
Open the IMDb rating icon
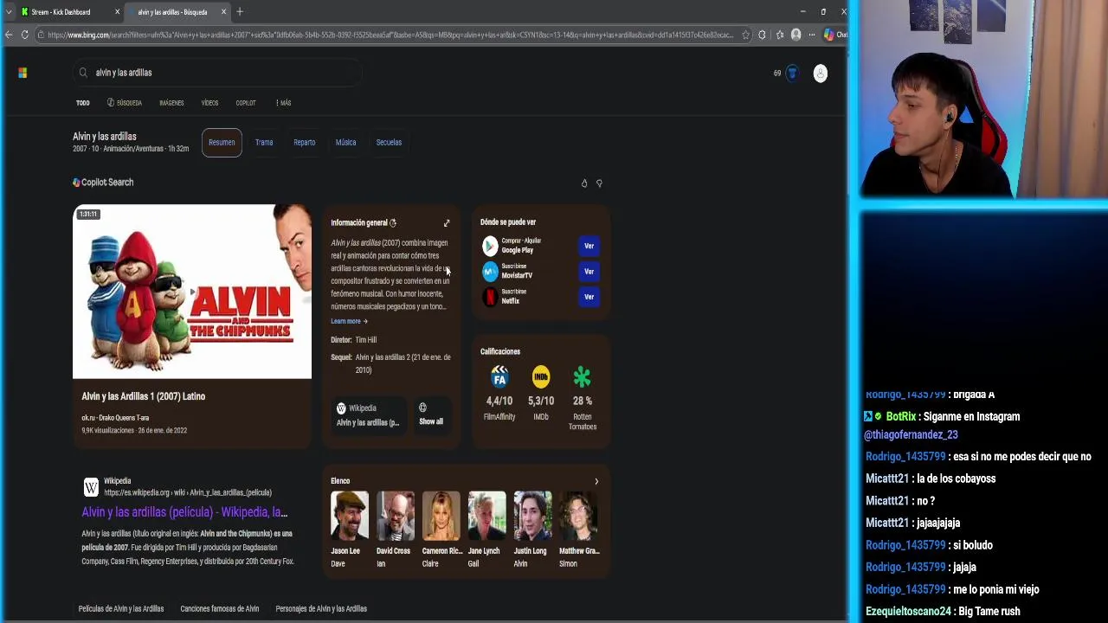coord(541,376)
